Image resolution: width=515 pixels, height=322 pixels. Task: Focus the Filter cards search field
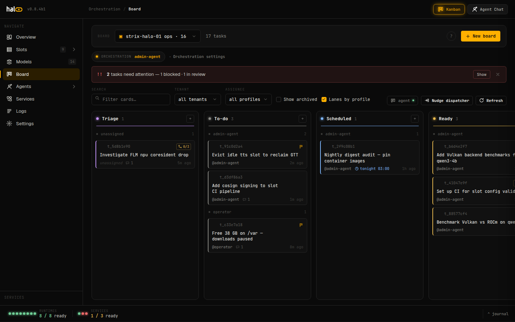[131, 99]
